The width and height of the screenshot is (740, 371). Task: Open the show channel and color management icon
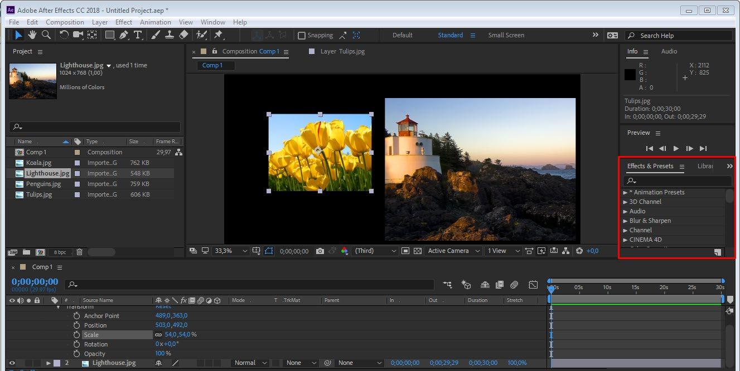pos(345,251)
